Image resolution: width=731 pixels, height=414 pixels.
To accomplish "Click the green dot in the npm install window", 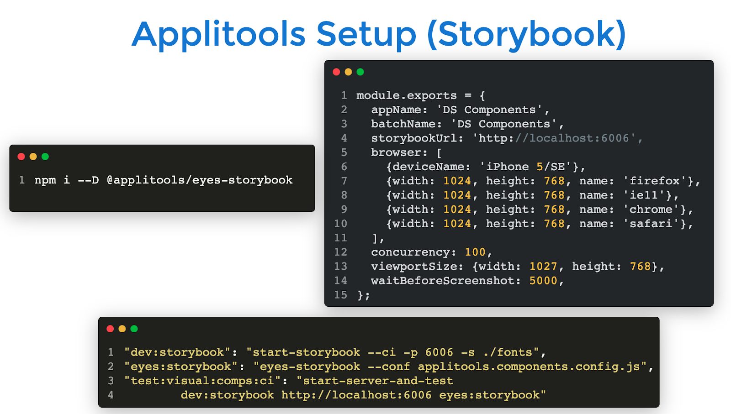I will point(45,157).
